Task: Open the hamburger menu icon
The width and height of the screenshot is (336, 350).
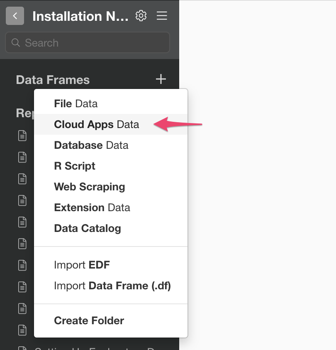Action: pos(162,16)
